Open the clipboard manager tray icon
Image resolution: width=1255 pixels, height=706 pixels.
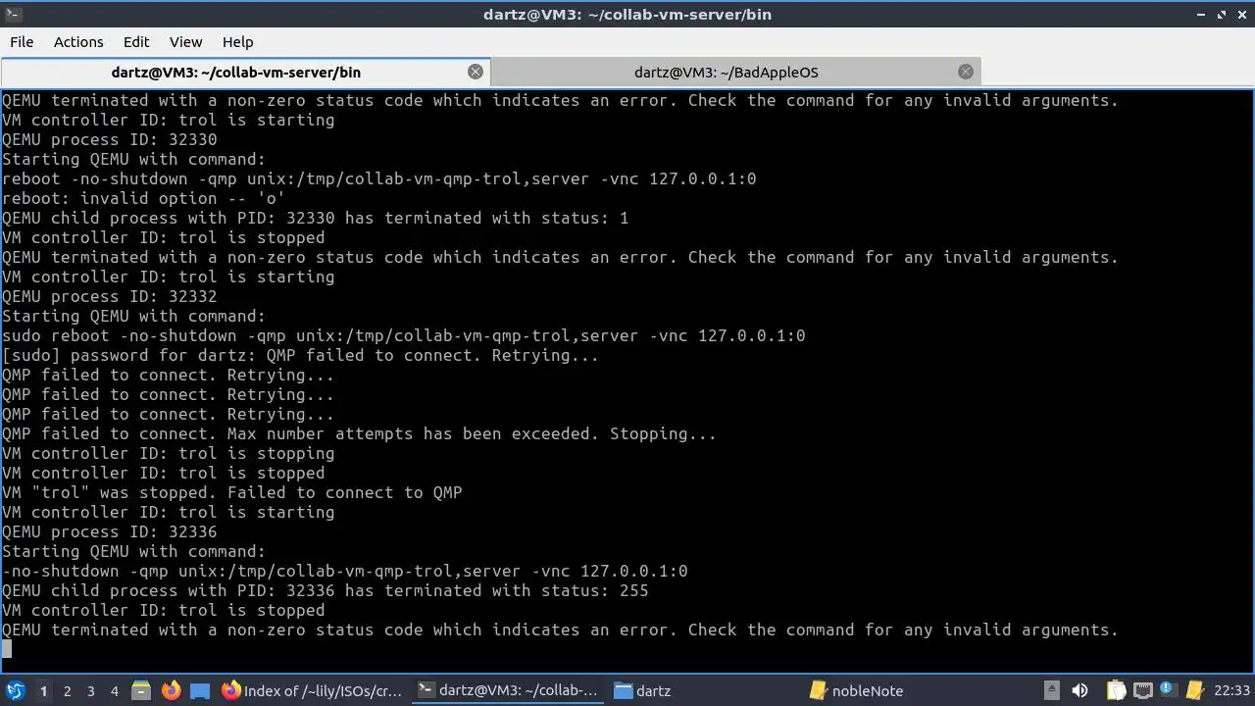(1116, 690)
